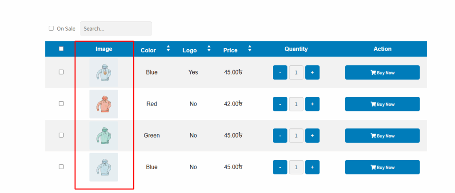The height and width of the screenshot is (193, 455).
Task: Open the red hoodie product image
Action: [104, 104]
